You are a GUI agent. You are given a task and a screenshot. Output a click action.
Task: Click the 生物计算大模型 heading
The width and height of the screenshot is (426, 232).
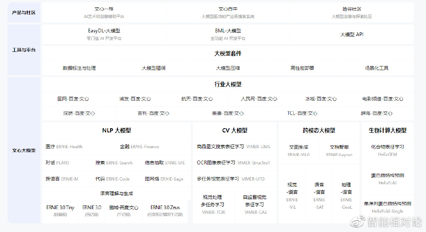387,130
